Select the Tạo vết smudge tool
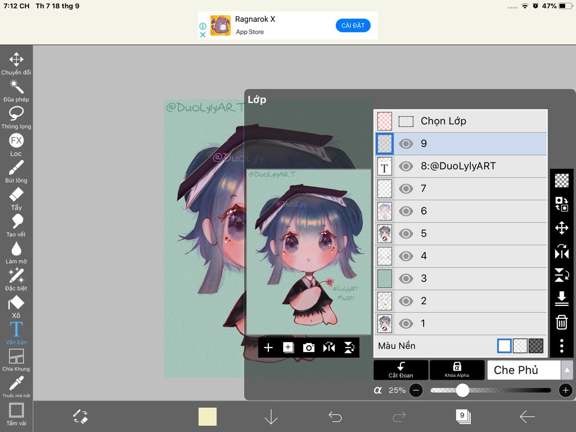 16,226
